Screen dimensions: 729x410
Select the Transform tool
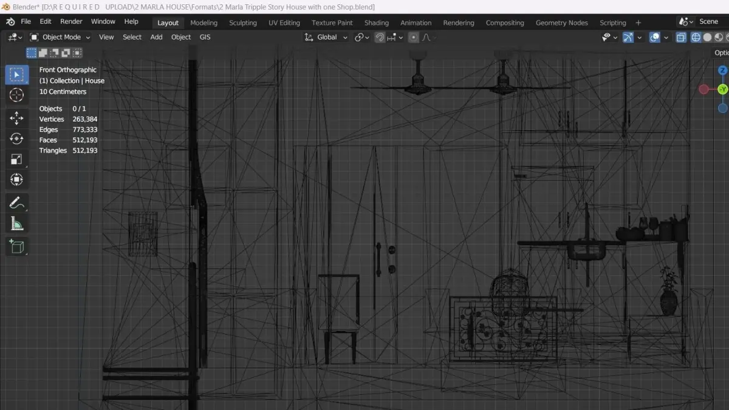16,180
